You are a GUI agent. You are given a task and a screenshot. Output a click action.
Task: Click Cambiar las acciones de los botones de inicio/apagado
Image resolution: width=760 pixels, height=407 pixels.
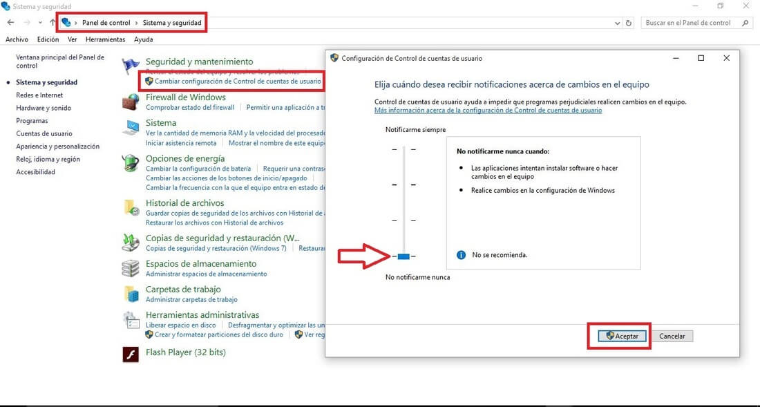pos(227,178)
